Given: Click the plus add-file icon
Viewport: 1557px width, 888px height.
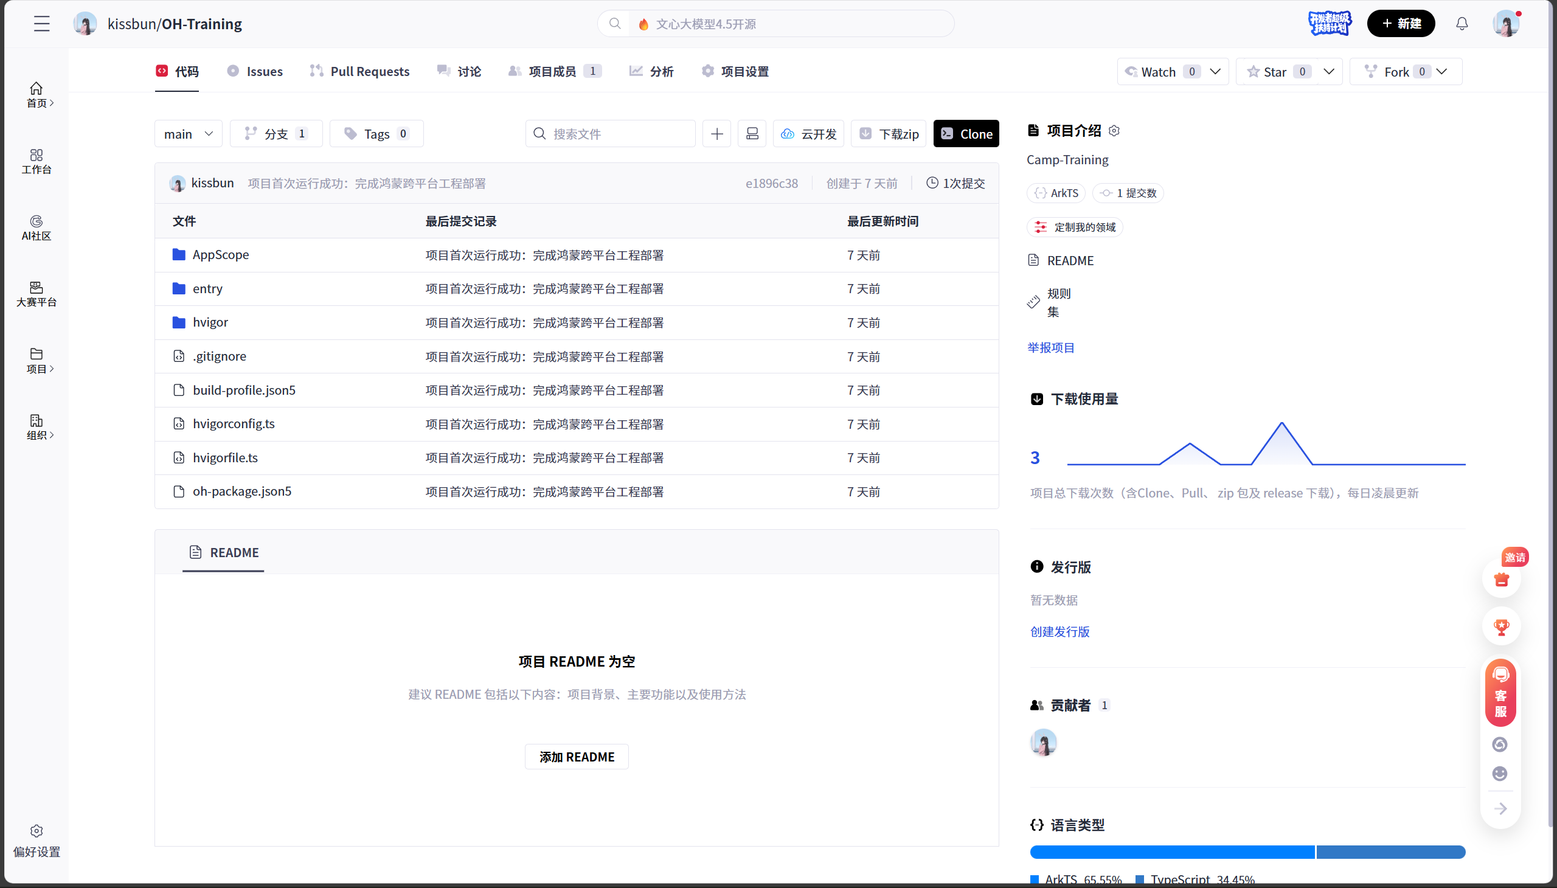Looking at the screenshot, I should pyautogui.click(x=716, y=134).
